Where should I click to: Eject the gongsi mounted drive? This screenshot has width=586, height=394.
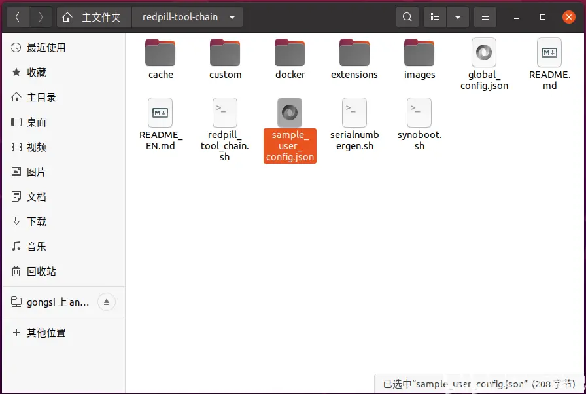tap(106, 302)
